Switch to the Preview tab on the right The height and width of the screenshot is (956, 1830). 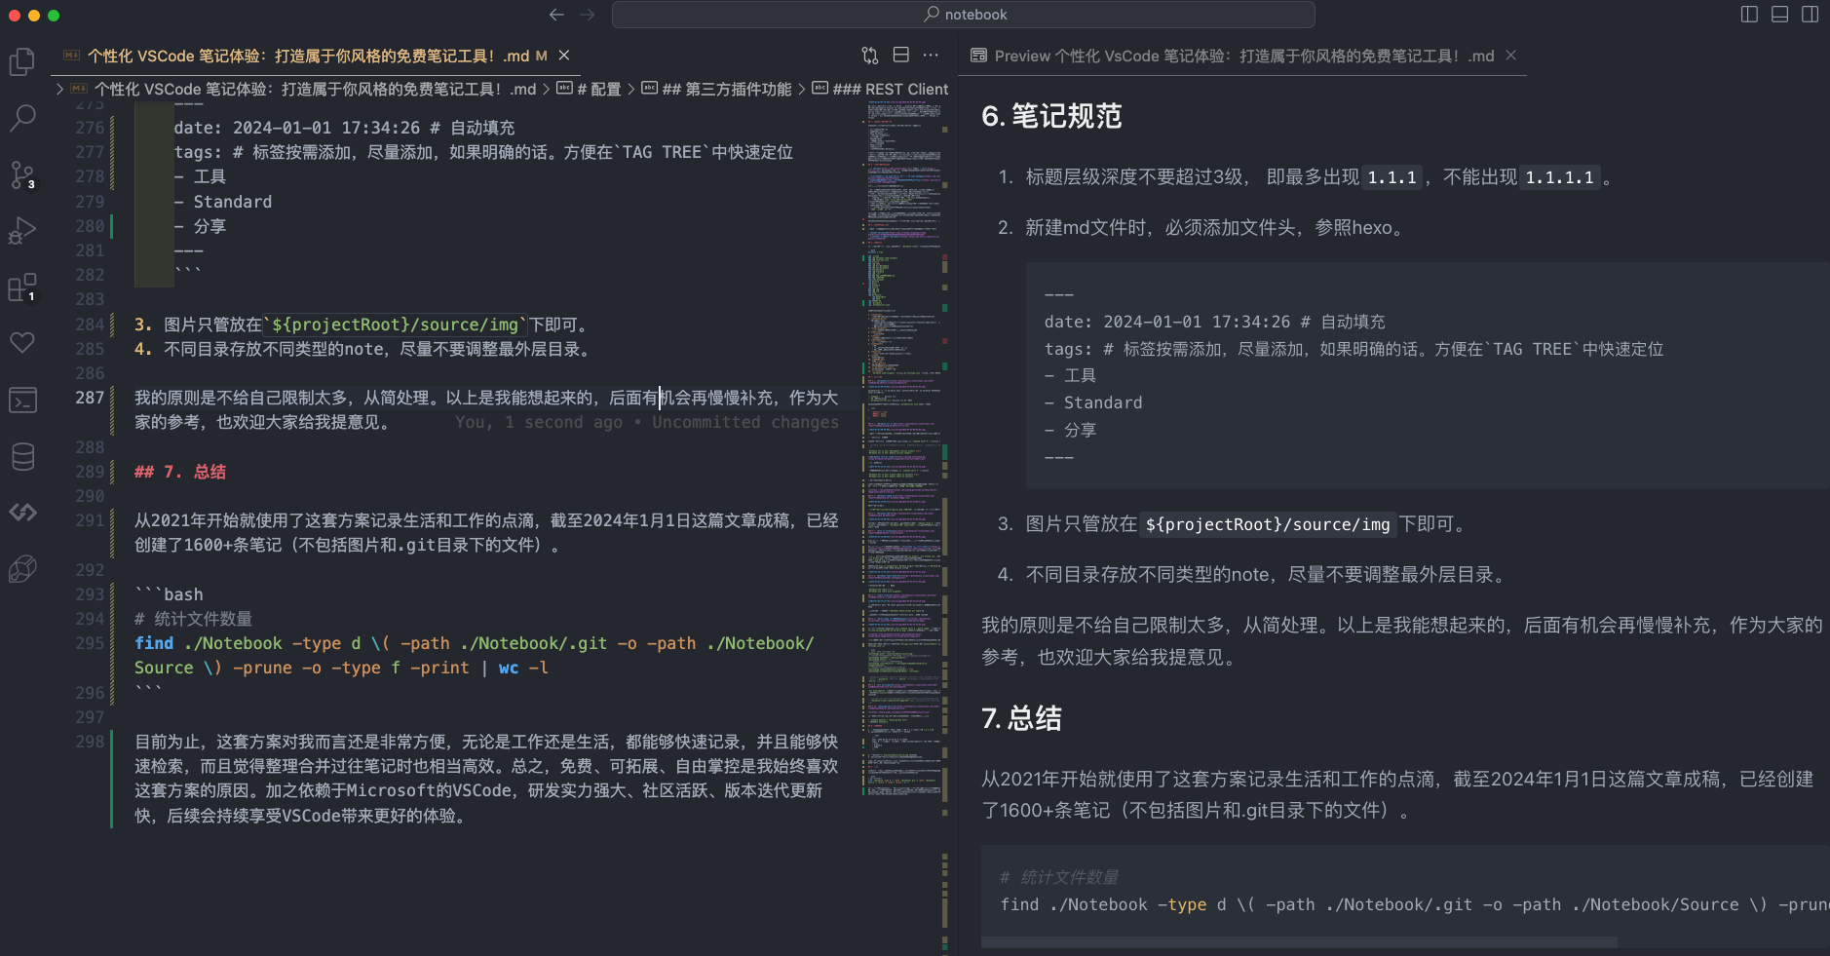tap(1238, 56)
